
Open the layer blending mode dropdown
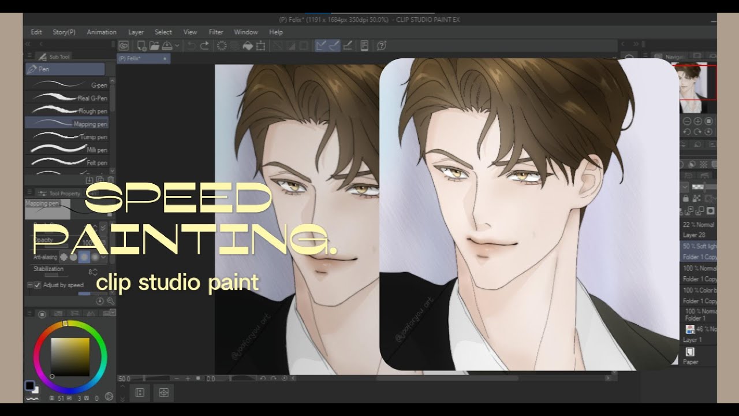[685, 187]
